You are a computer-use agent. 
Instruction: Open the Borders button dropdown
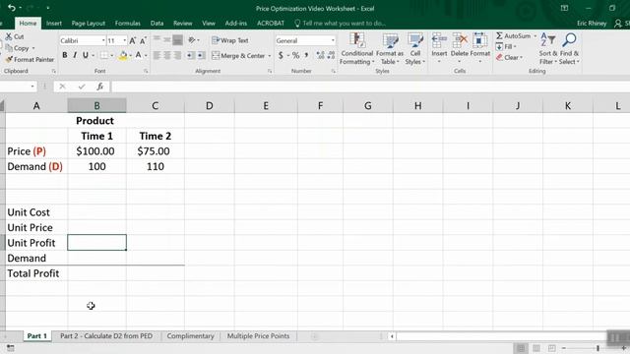(x=111, y=55)
